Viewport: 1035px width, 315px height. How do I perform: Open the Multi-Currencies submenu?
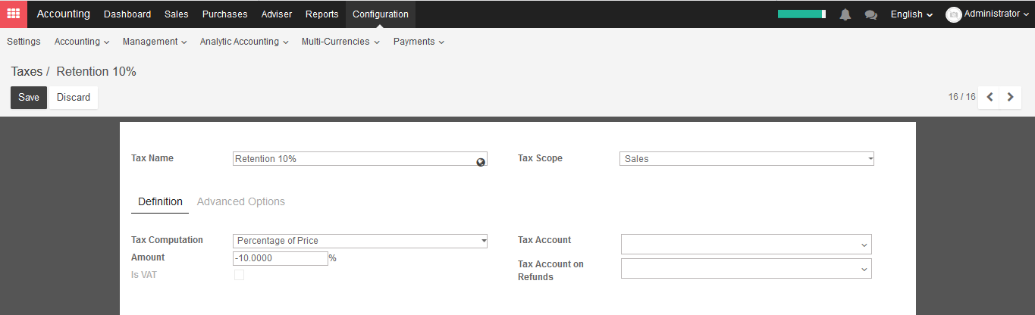coord(340,42)
